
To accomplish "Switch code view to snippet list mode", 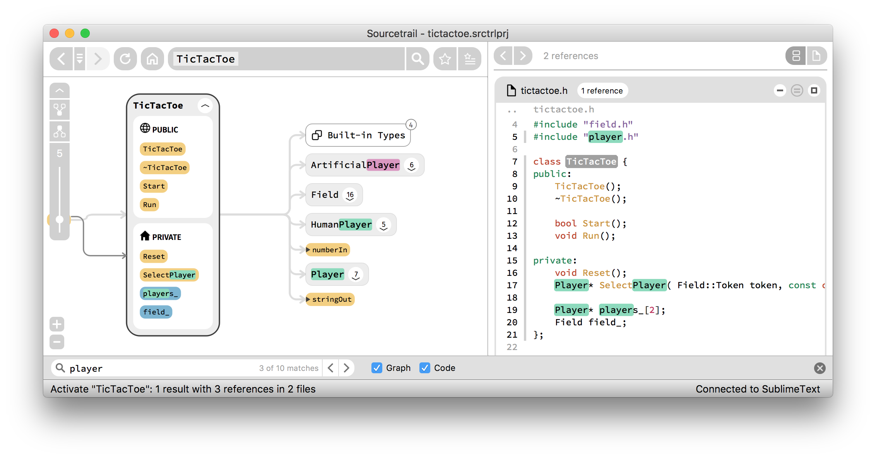I will point(796,56).
